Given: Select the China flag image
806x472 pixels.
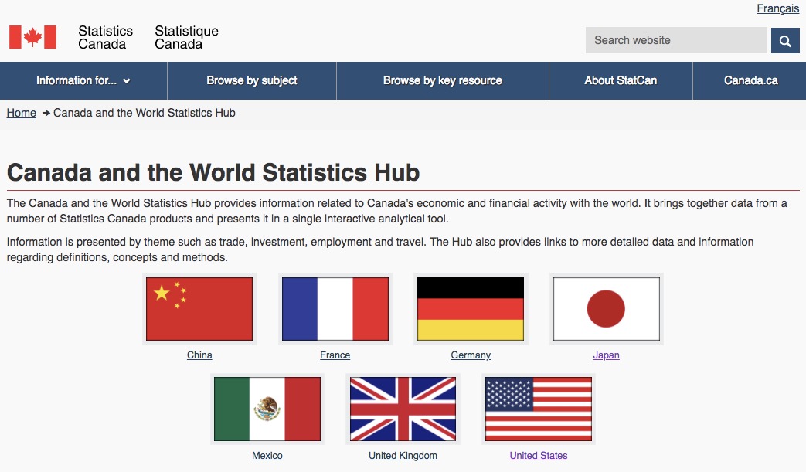Looking at the screenshot, I should (199, 309).
